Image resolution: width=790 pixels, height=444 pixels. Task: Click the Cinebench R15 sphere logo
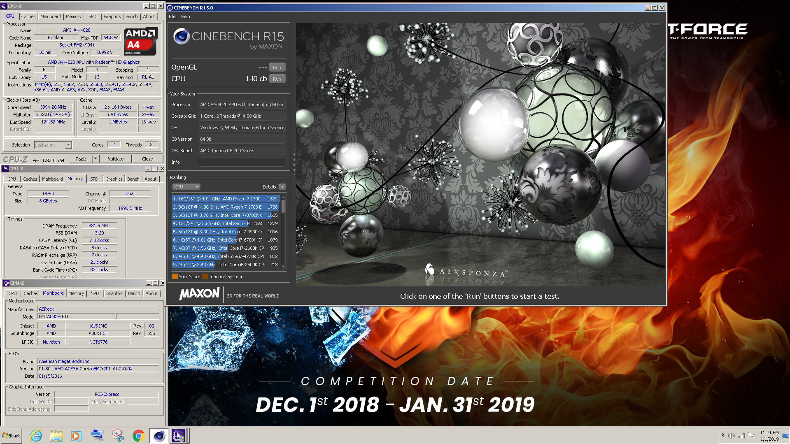pyautogui.click(x=181, y=36)
